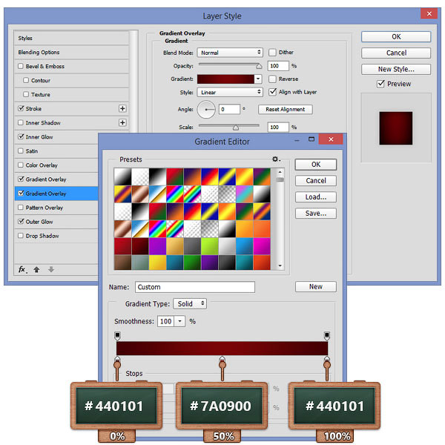Select the highlighted Gradient Overlay entry
Screen dimensions: 445x445
[56, 194]
